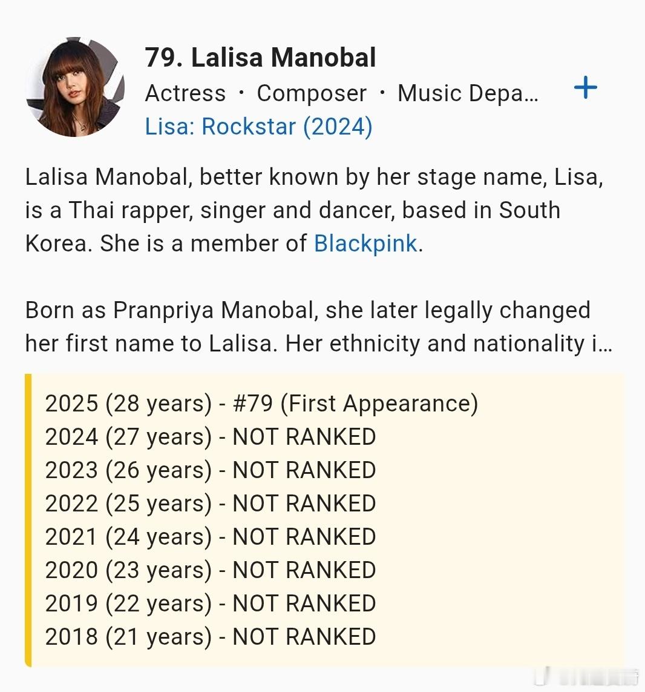Click the 2022 (25 years) ranking row

pos(211,504)
